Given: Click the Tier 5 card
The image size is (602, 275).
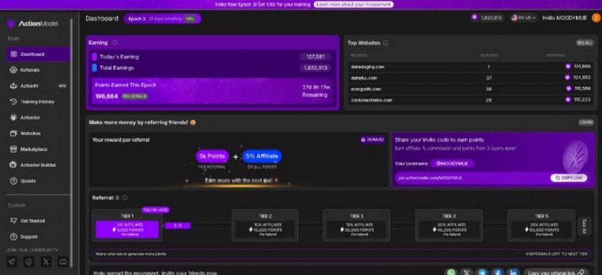Looking at the screenshot, I should [541, 225].
